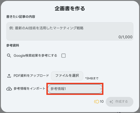The image size is (140, 113).
Task: Click the 参考情報をインポート label
Action: 29,89
